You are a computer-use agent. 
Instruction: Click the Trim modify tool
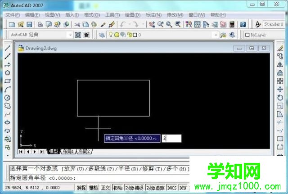(280, 122)
